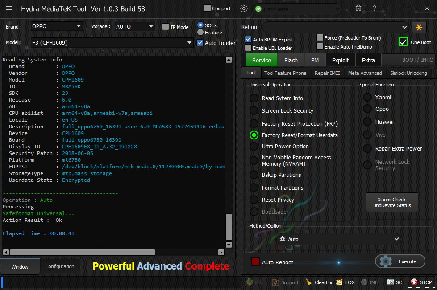This screenshot has width=437, height=290.
Task: Toggle the Auto BROM Exploit checkbox
Action: click(248, 40)
